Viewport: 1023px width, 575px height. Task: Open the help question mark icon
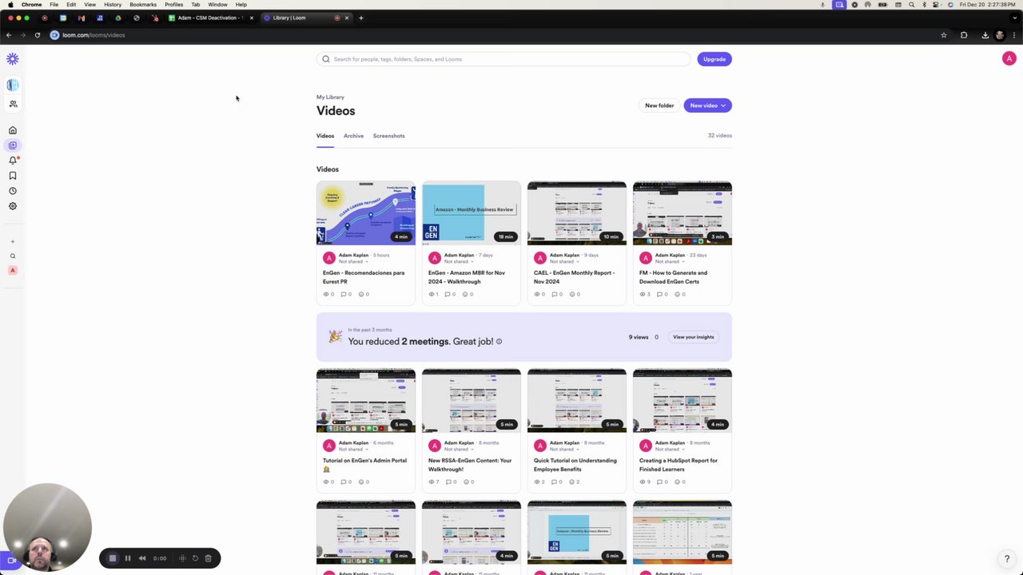tap(1007, 559)
